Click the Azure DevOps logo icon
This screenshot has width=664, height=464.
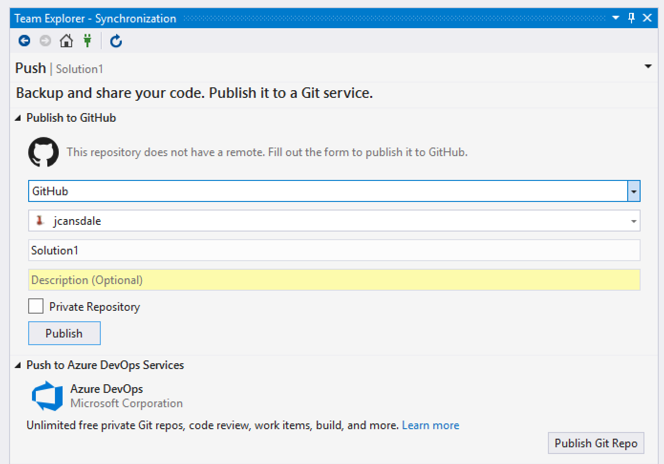pos(47,396)
